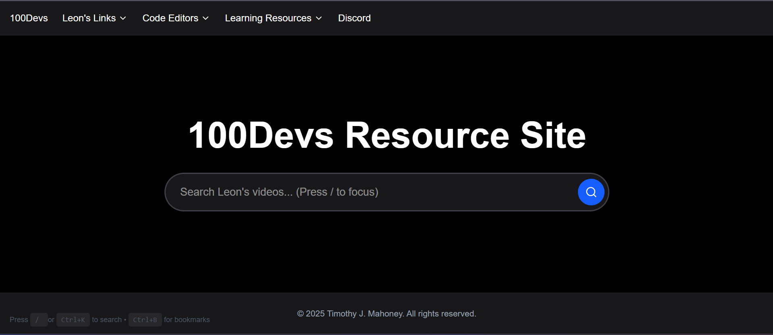Open the Code Editors menu label
The image size is (773, 335).
click(x=170, y=18)
